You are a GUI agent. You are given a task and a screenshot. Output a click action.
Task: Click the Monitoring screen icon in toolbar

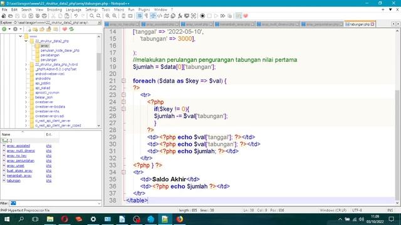187,16
